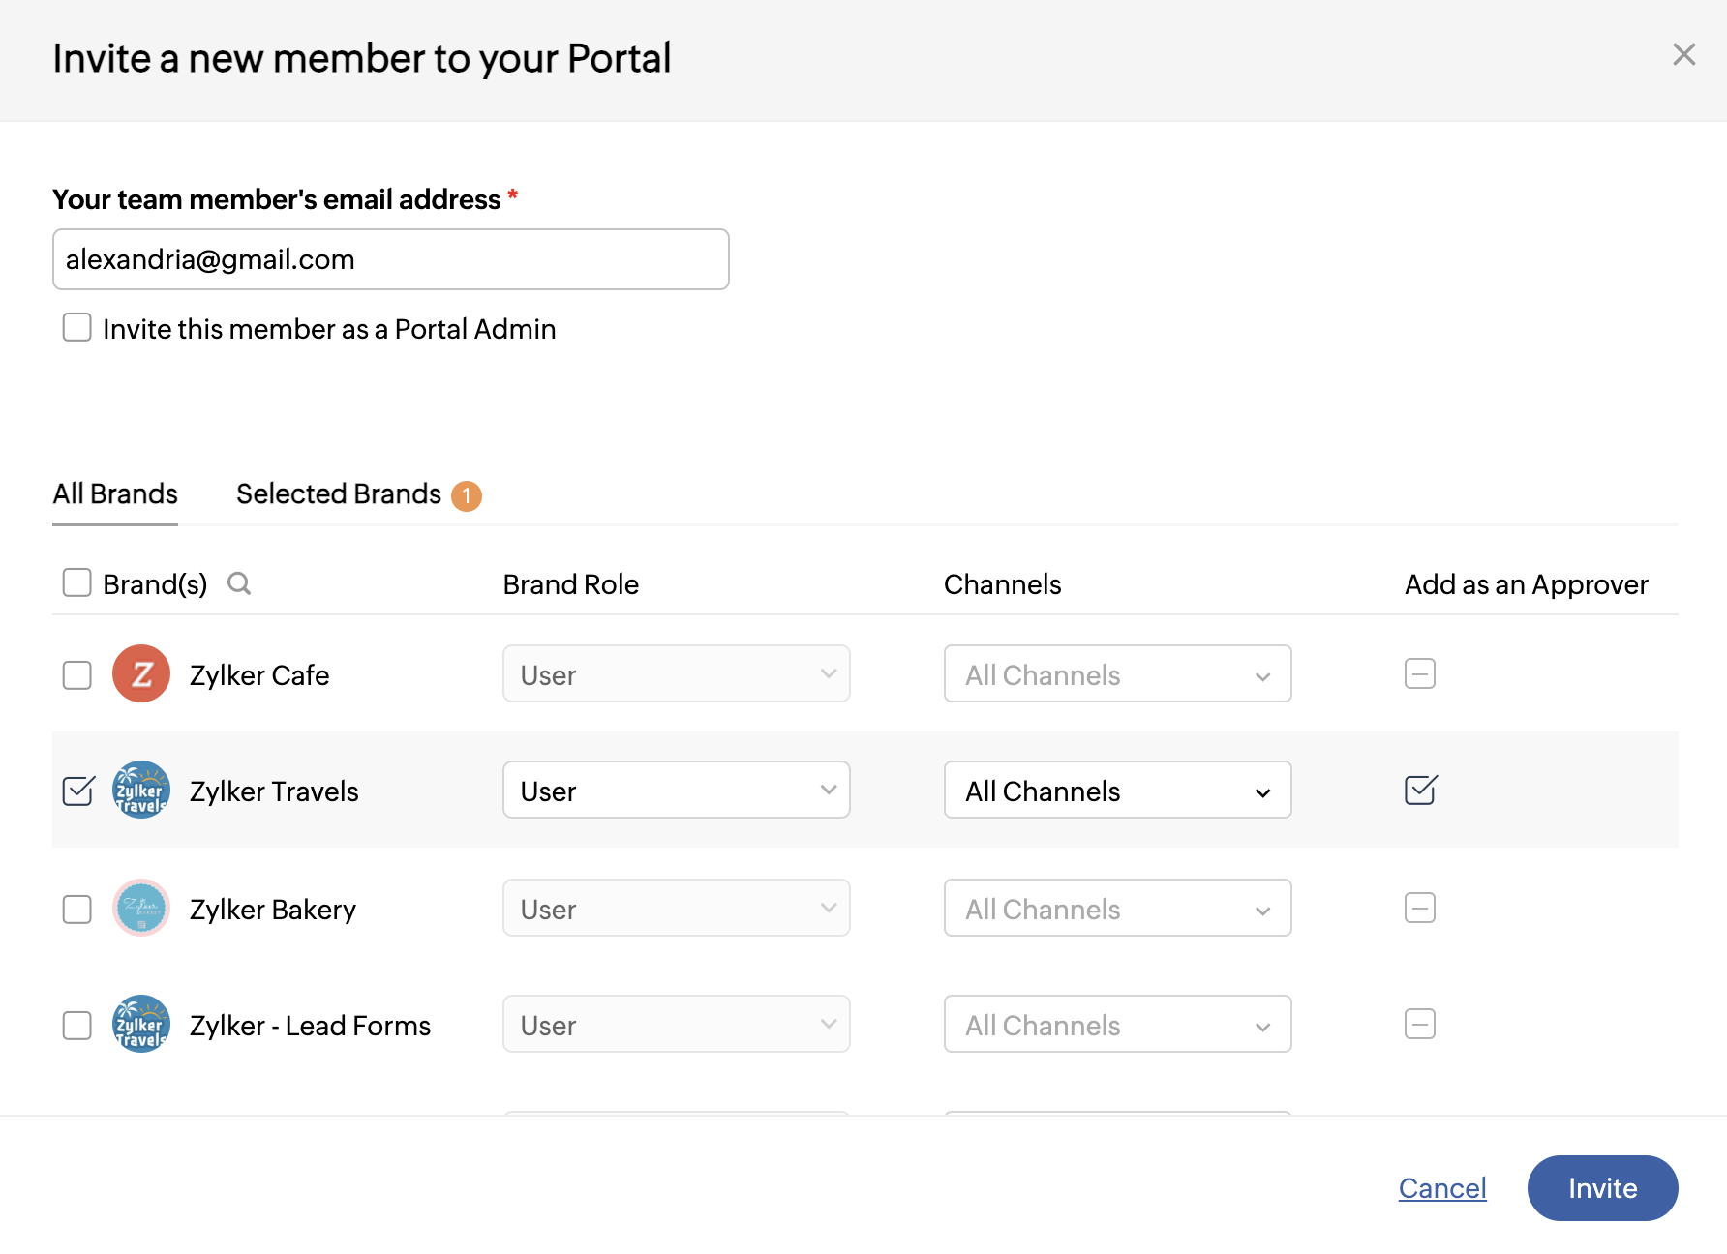Click the Selected Brands count badge
The image size is (1727, 1254).
click(x=467, y=495)
